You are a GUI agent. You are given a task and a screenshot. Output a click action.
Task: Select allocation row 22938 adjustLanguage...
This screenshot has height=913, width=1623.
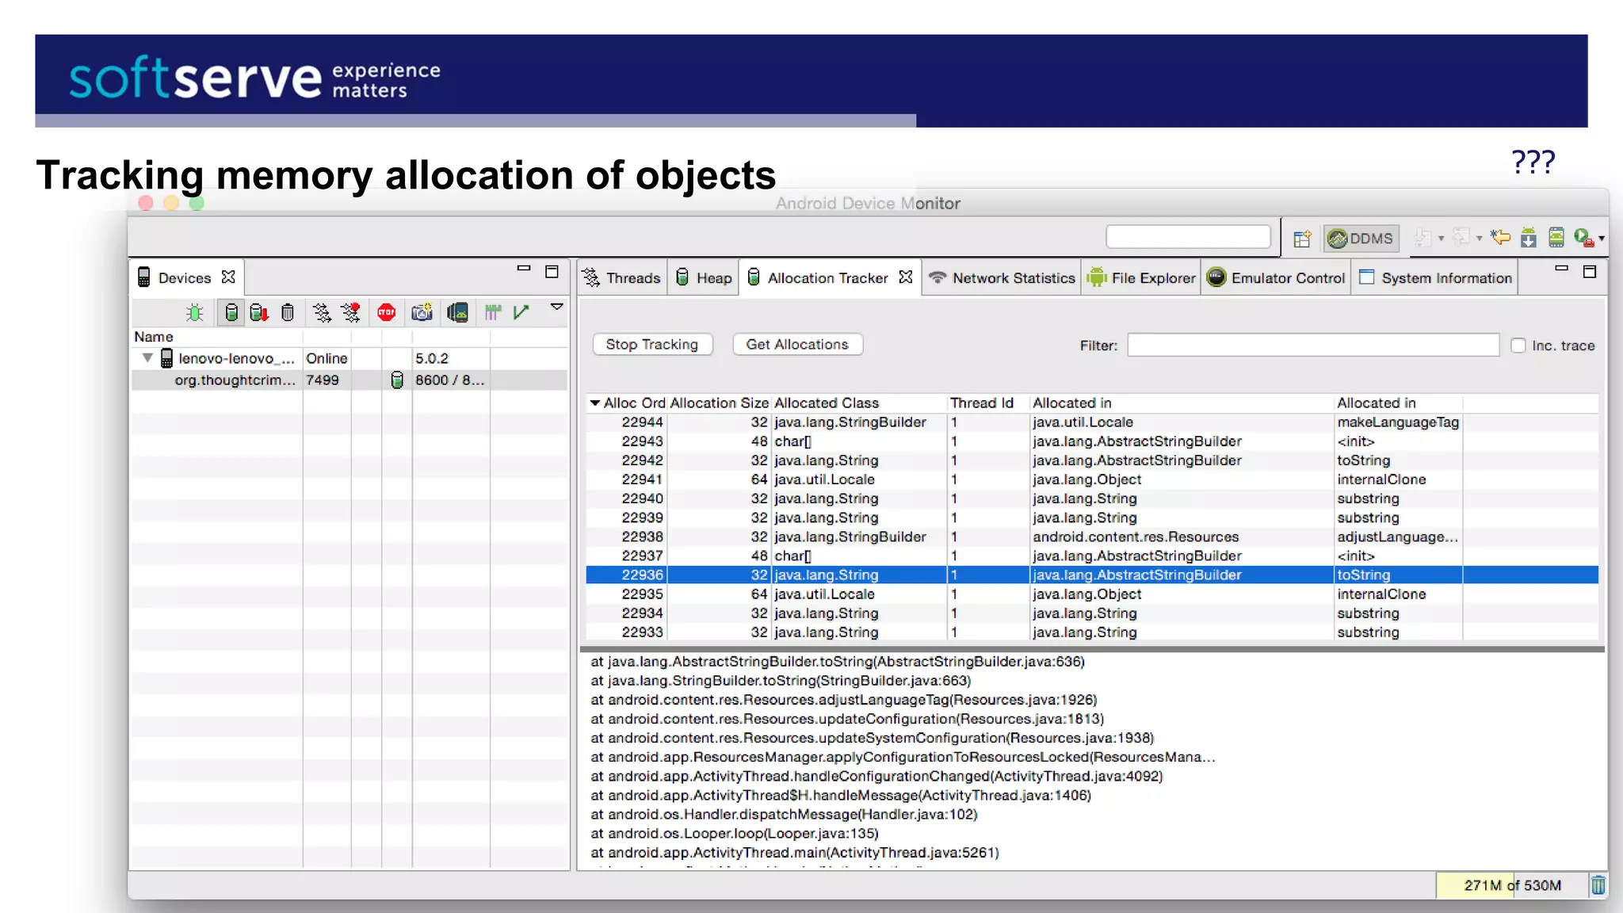(x=1092, y=537)
